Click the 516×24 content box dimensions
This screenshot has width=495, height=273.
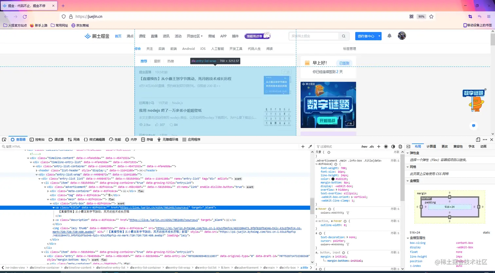[x=449, y=207]
